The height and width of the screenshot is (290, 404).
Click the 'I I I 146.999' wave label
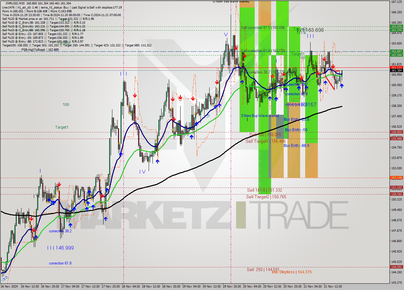pos(60,248)
